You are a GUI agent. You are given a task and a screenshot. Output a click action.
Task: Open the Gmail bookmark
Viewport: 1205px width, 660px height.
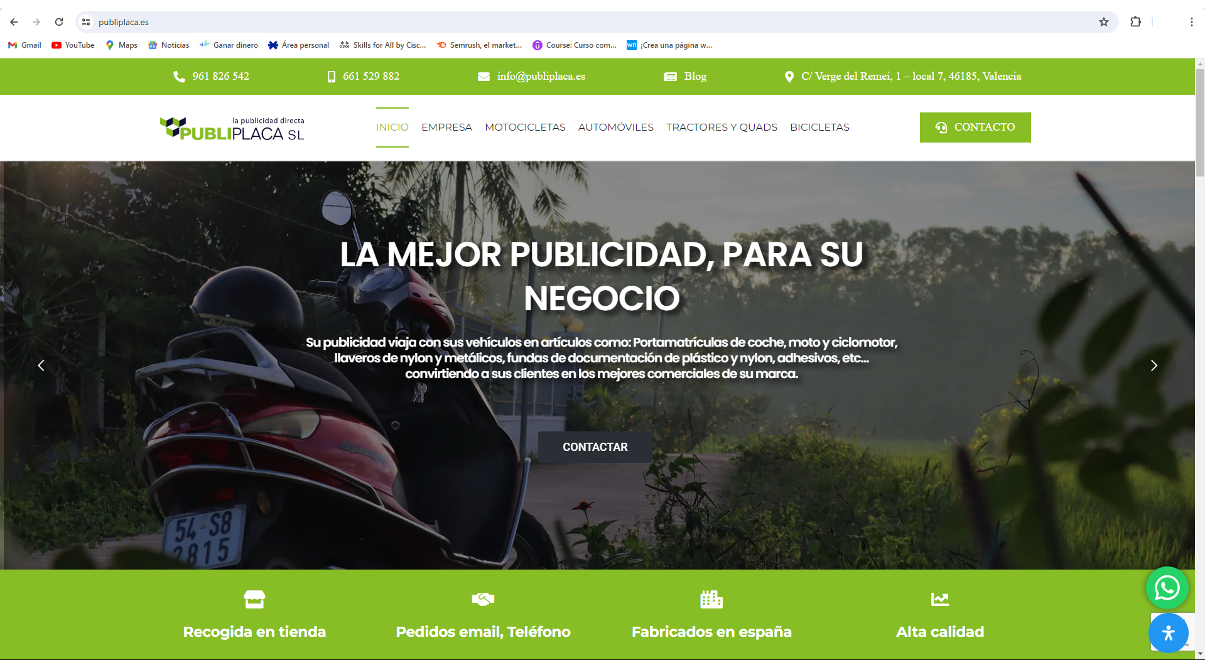[x=24, y=45]
